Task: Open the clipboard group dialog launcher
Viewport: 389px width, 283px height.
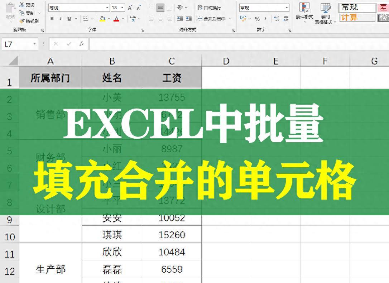Action: 42,30
